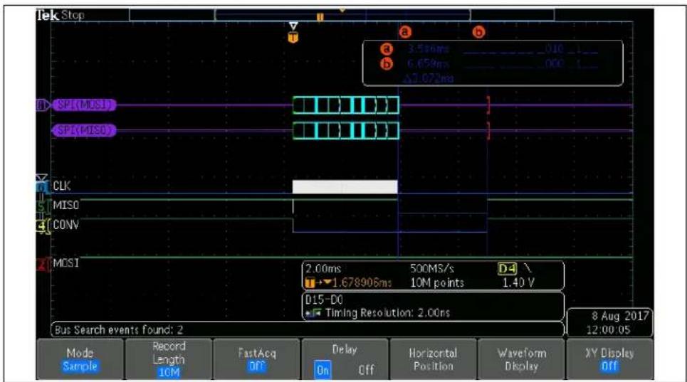The image size is (687, 382).
Task: Select cursor b marker above the graticule
Action: pos(478,32)
